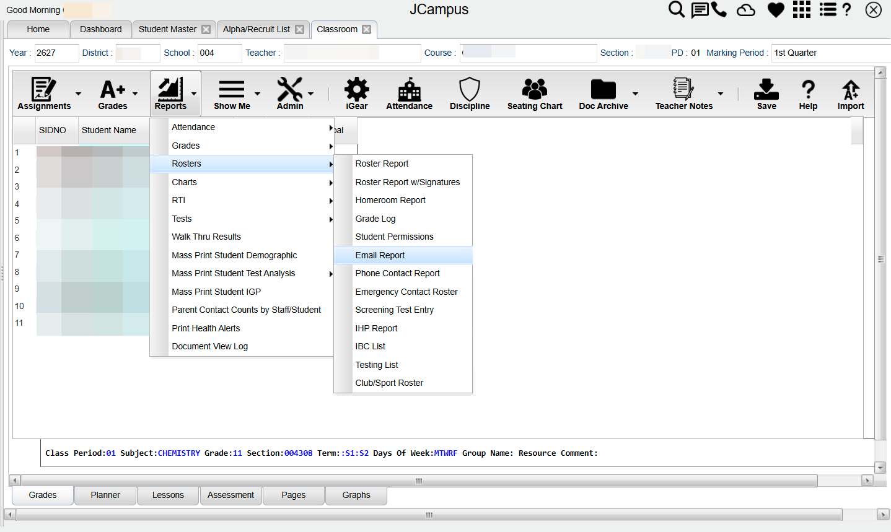This screenshot has width=891, height=532.
Task: Click the heart favorites icon in header
Action: (x=776, y=10)
